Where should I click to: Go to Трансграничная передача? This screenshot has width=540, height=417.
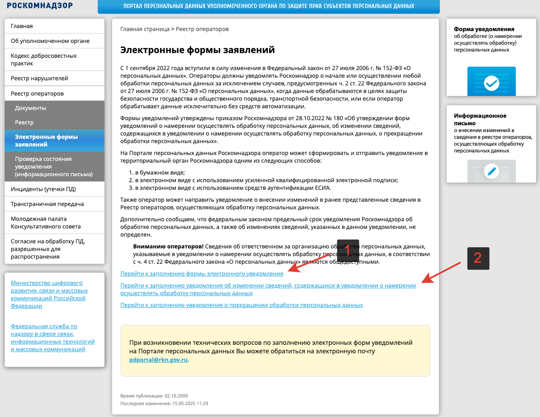54,204
